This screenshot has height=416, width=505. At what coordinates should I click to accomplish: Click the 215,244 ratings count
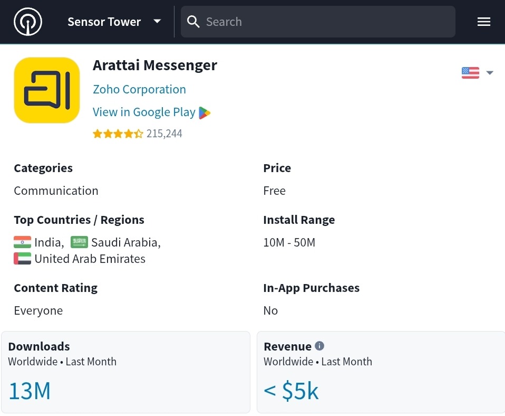coord(164,134)
